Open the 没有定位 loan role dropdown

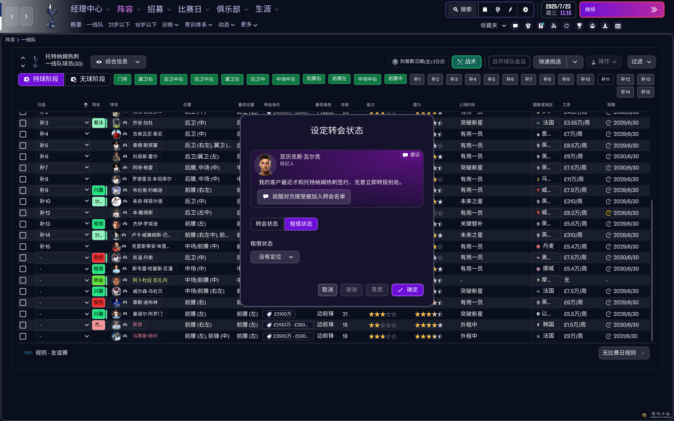click(275, 257)
